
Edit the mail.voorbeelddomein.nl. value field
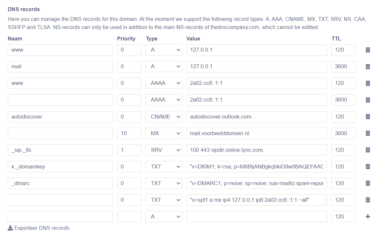[256, 134]
